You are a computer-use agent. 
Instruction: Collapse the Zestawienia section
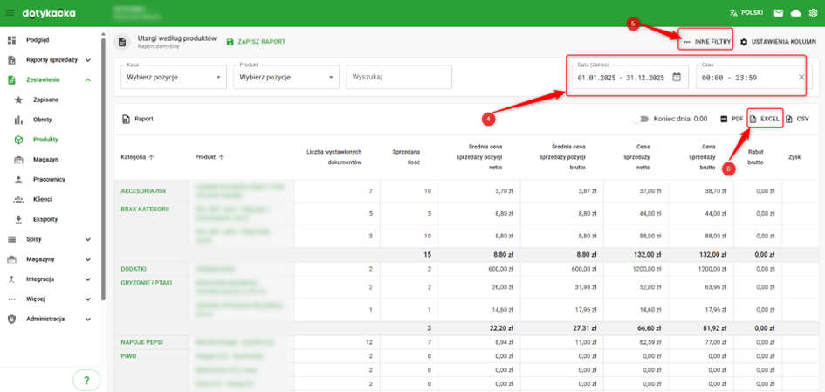(x=88, y=80)
